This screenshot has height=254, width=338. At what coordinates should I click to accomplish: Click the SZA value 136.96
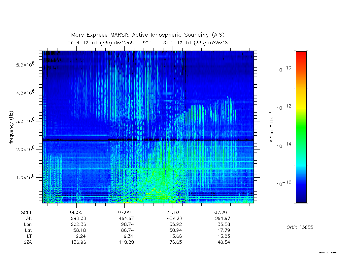click(79, 242)
